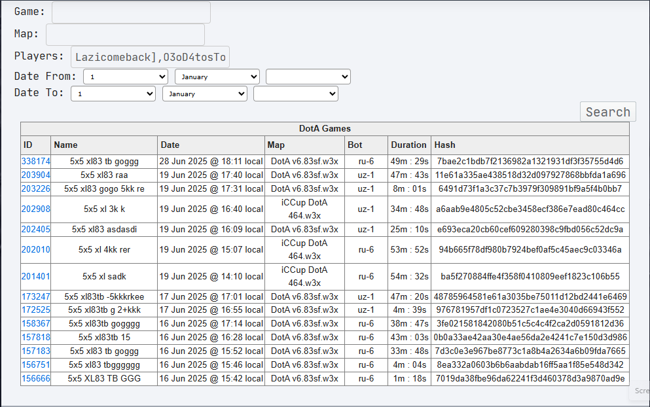Open the Date From month dropdown
Viewport: 650px width, 407px height.
click(217, 77)
